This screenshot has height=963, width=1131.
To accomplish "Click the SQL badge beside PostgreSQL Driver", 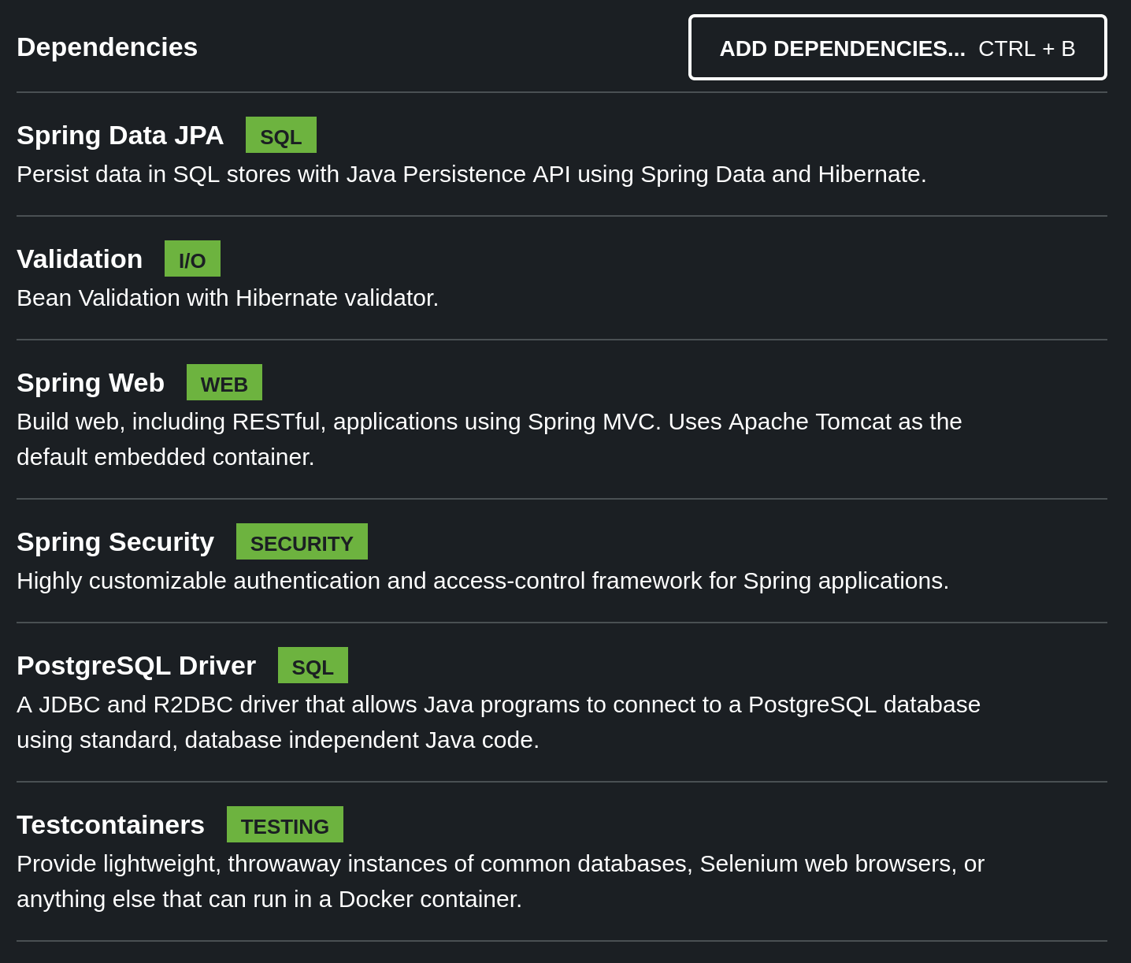I will point(313,666).
